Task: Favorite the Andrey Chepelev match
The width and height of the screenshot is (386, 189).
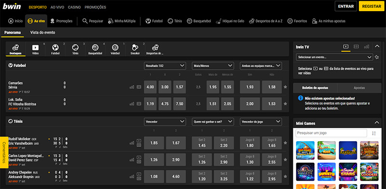Action: [285, 176]
